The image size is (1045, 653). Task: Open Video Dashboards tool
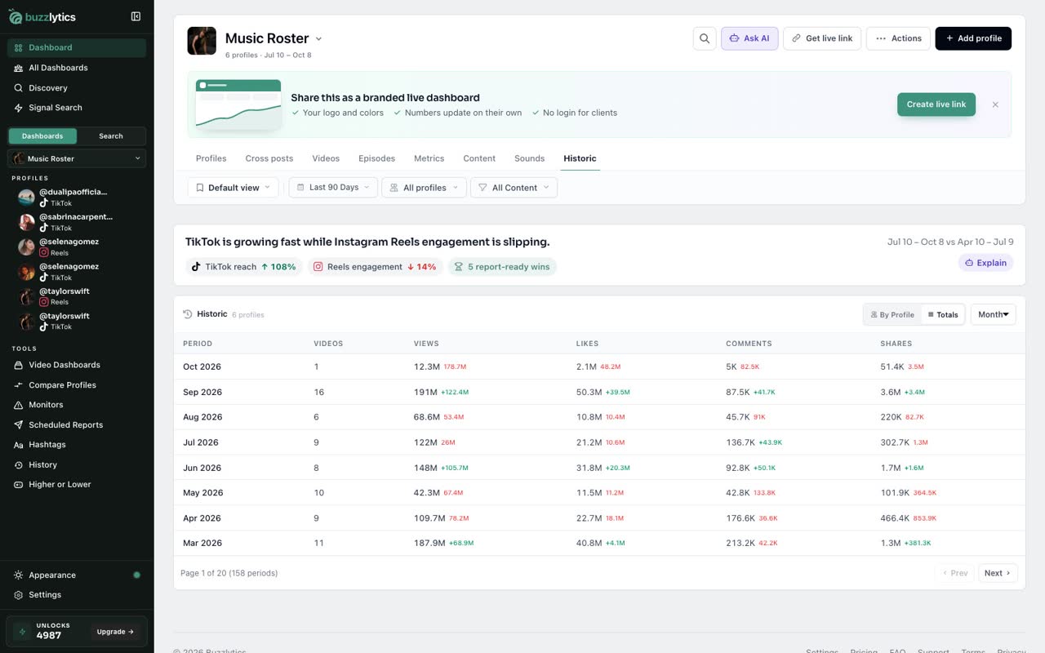pyautogui.click(x=77, y=365)
